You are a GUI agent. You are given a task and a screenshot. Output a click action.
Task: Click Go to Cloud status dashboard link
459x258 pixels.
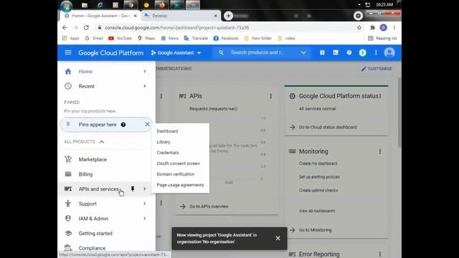coord(328,128)
